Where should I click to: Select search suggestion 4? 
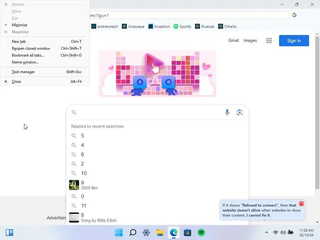click(157, 145)
